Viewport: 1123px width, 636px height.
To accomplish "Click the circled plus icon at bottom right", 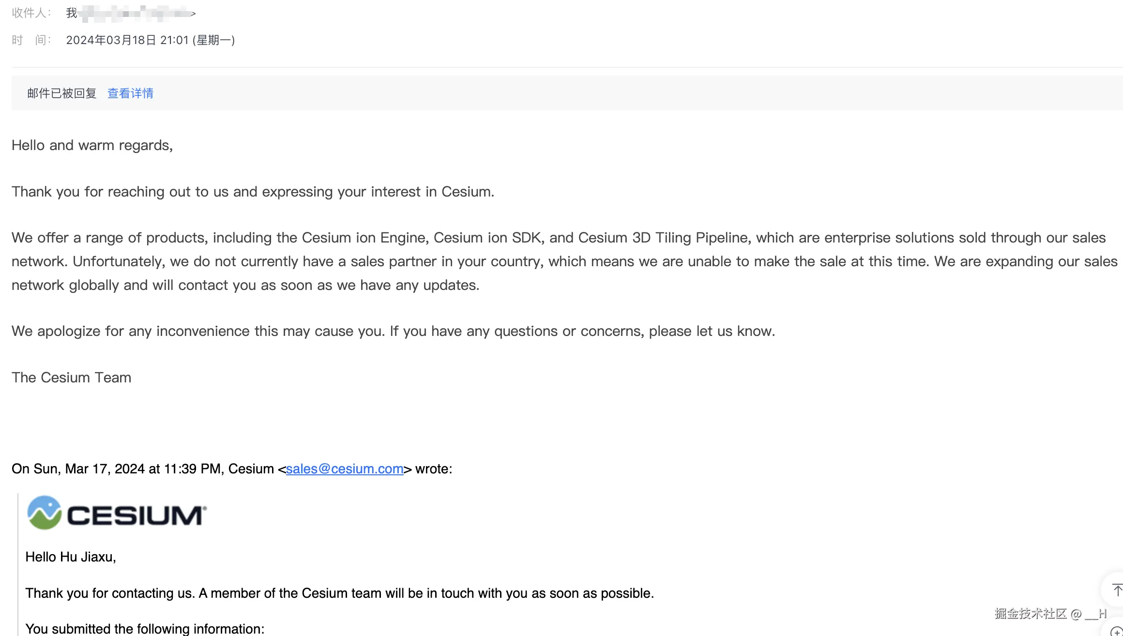I will tap(1116, 631).
